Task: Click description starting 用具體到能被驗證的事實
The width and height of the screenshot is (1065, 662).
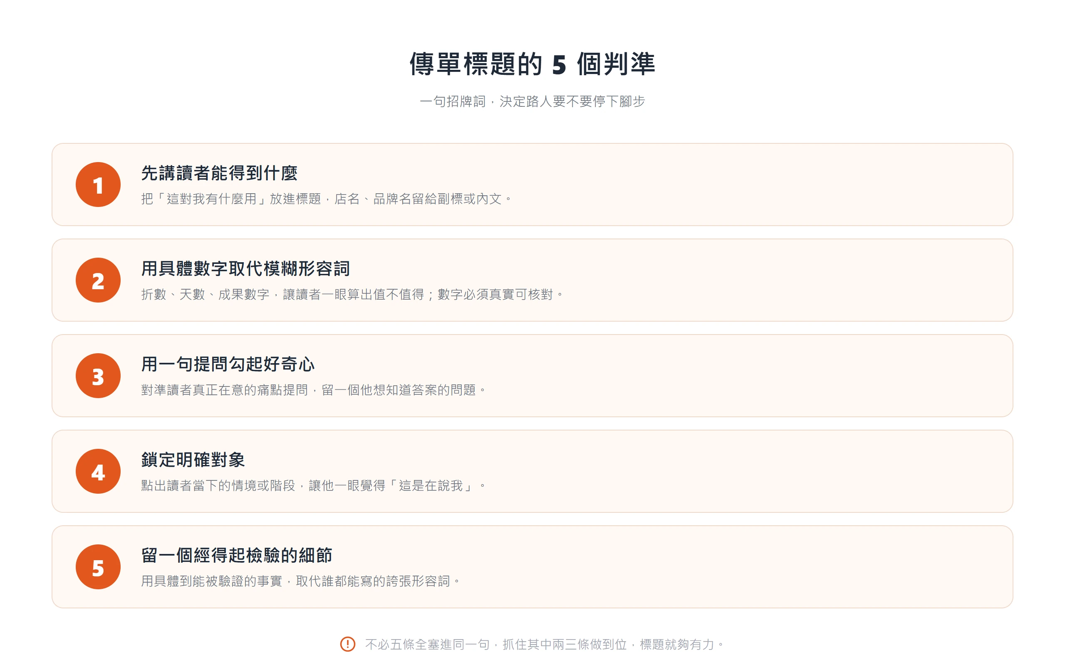Action: point(301,581)
